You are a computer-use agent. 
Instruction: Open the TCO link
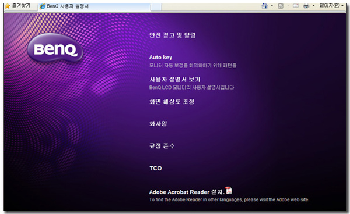(156, 168)
